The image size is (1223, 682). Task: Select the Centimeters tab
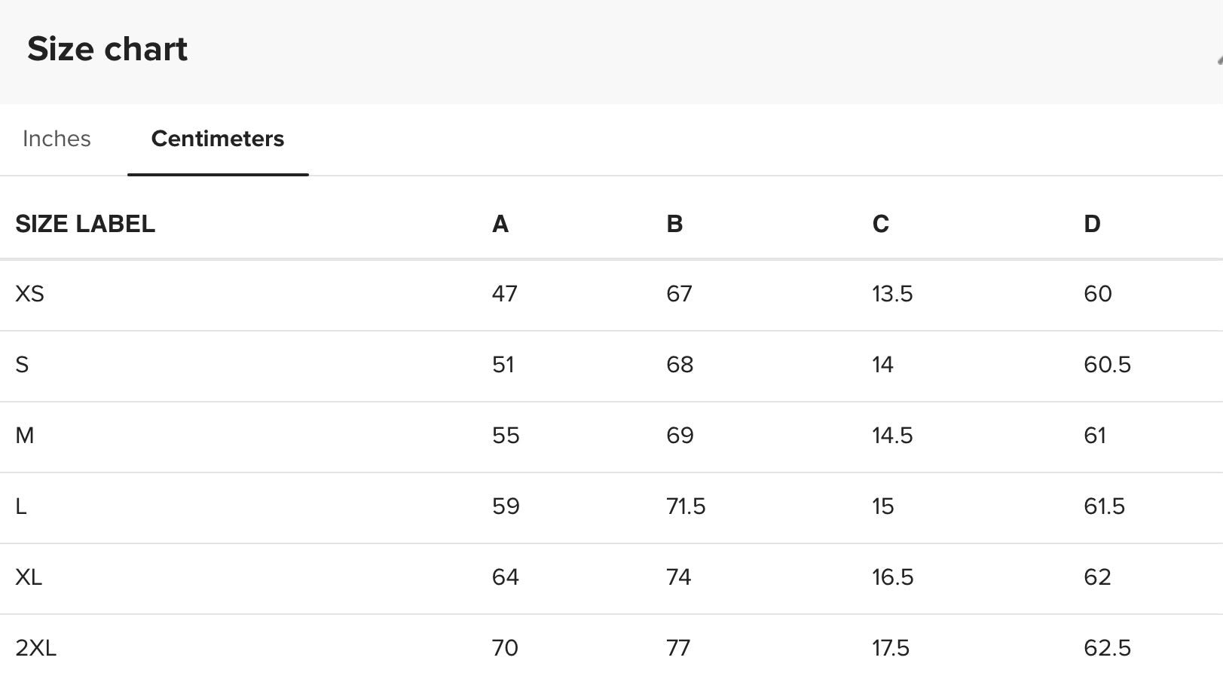(x=218, y=139)
